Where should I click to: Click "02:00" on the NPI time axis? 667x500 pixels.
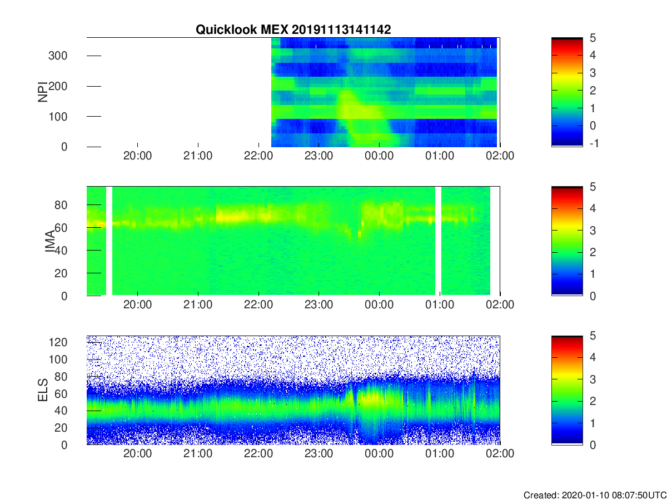tap(500, 156)
